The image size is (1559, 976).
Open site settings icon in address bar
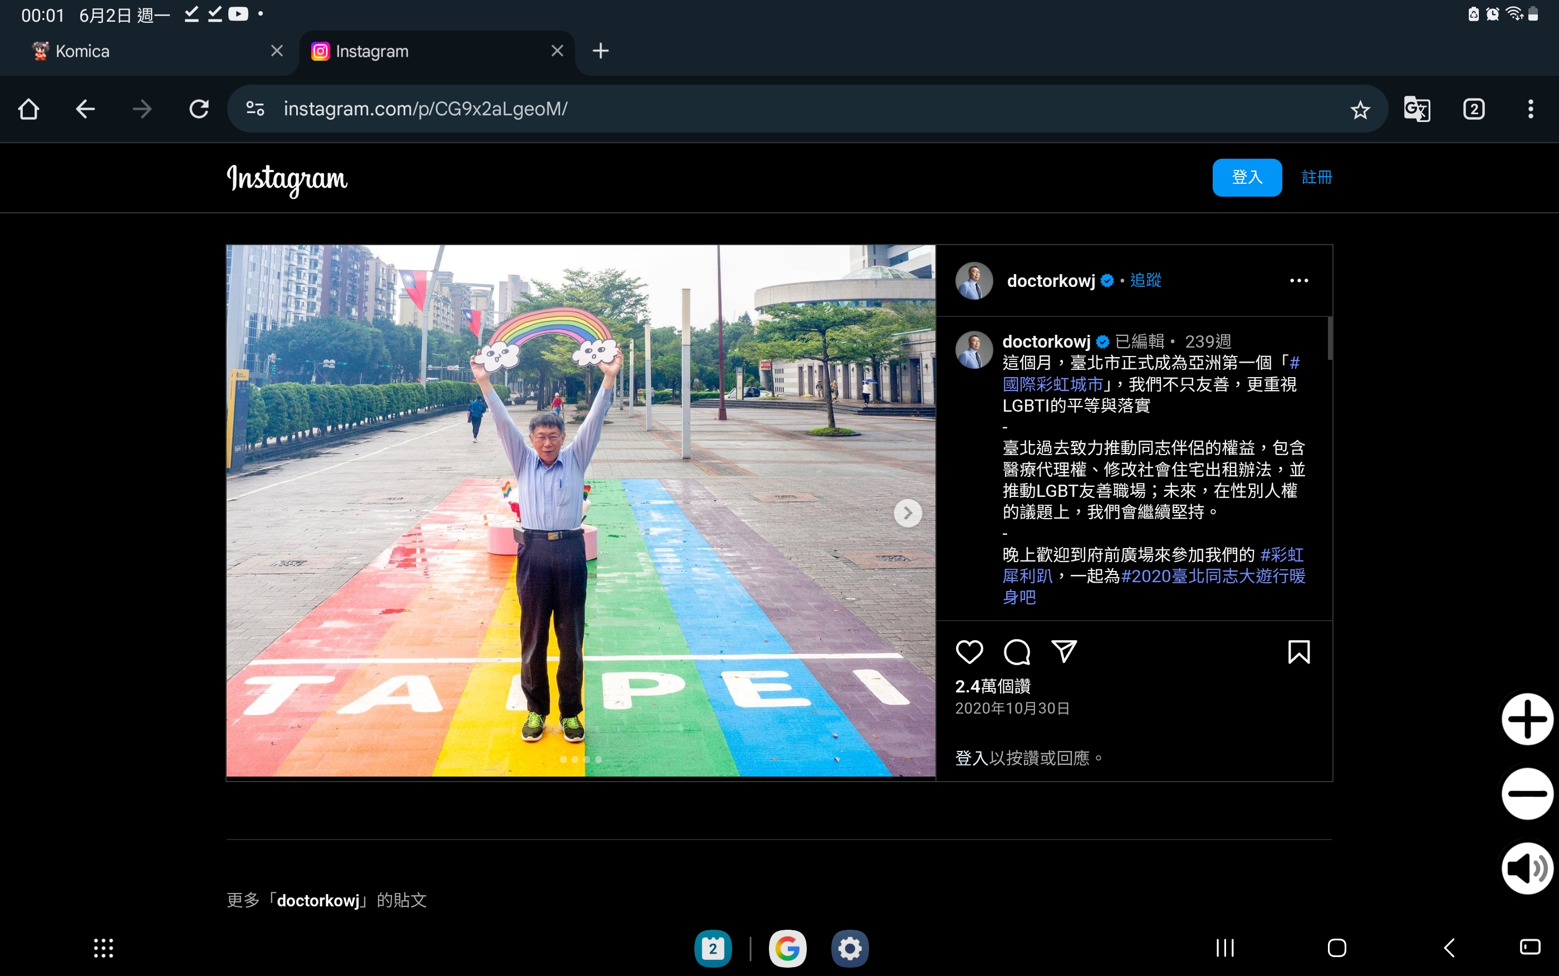tap(256, 109)
